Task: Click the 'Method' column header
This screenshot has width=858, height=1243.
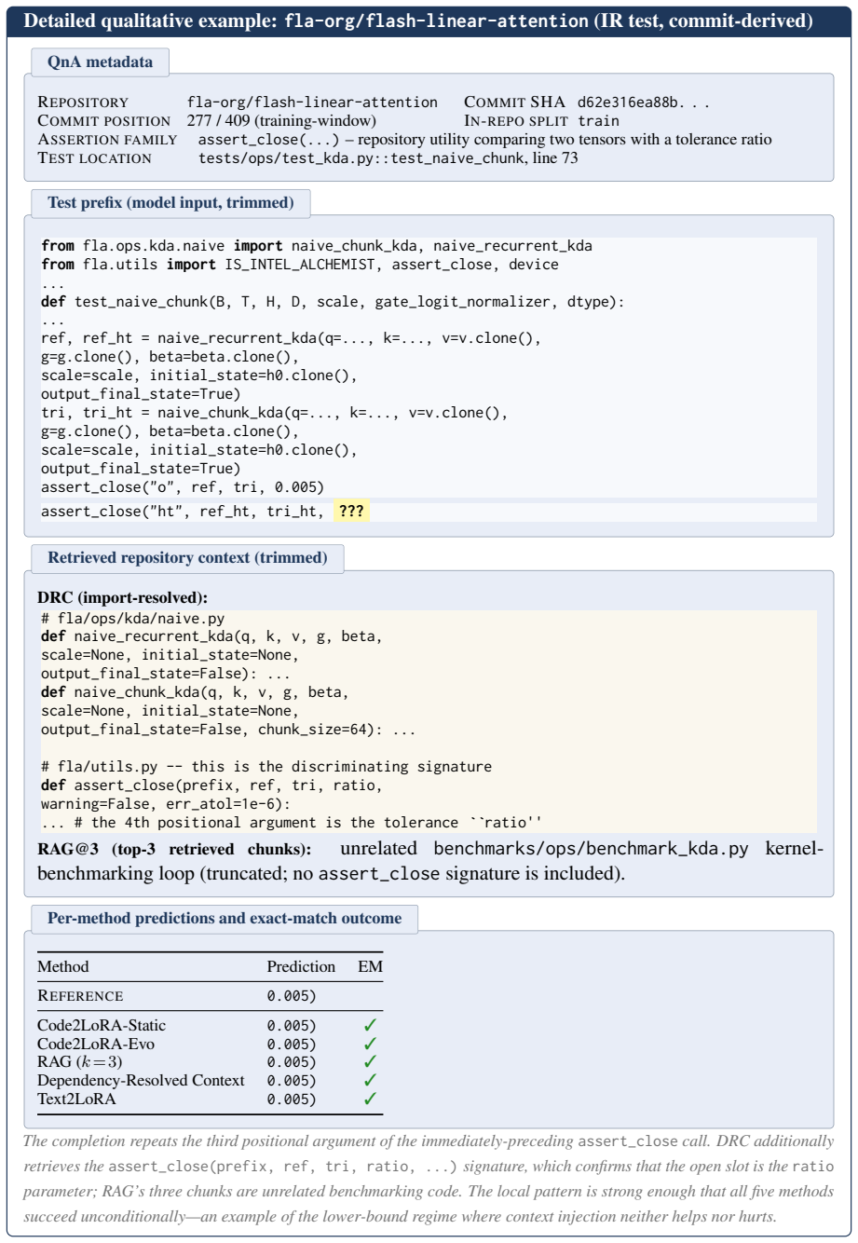Action: pos(63,967)
